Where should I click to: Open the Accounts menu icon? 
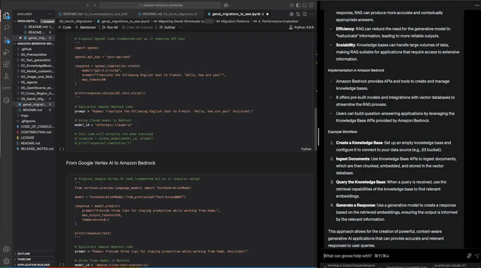6,249
